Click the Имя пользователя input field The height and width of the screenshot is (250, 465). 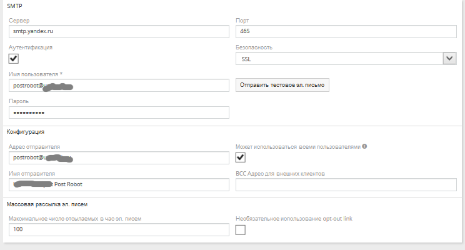point(119,86)
